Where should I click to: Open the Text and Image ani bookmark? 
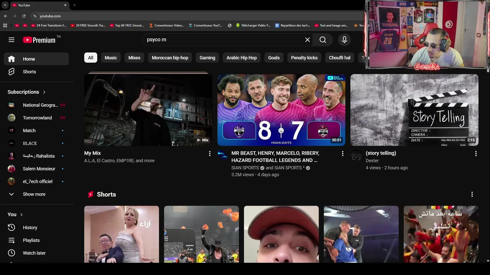(331, 26)
